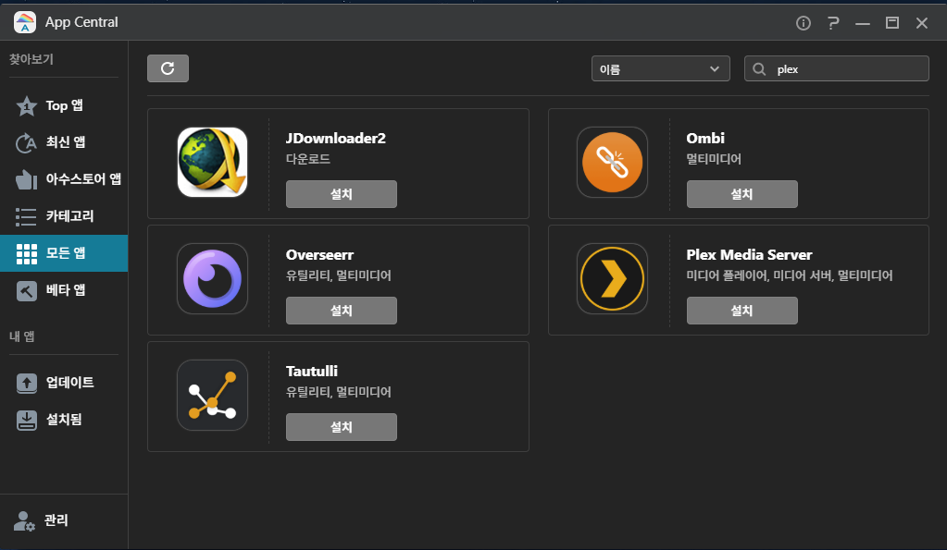Click the 카테고리 list icon
The height and width of the screenshot is (550, 947).
26,216
